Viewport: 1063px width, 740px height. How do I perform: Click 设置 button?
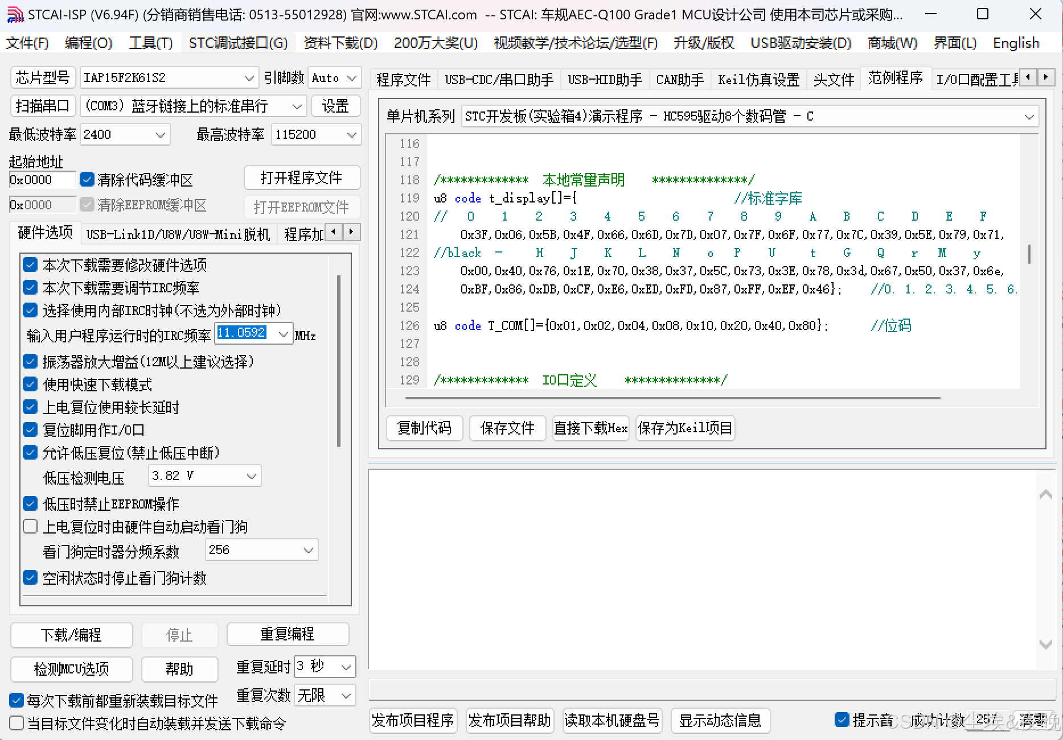(335, 106)
